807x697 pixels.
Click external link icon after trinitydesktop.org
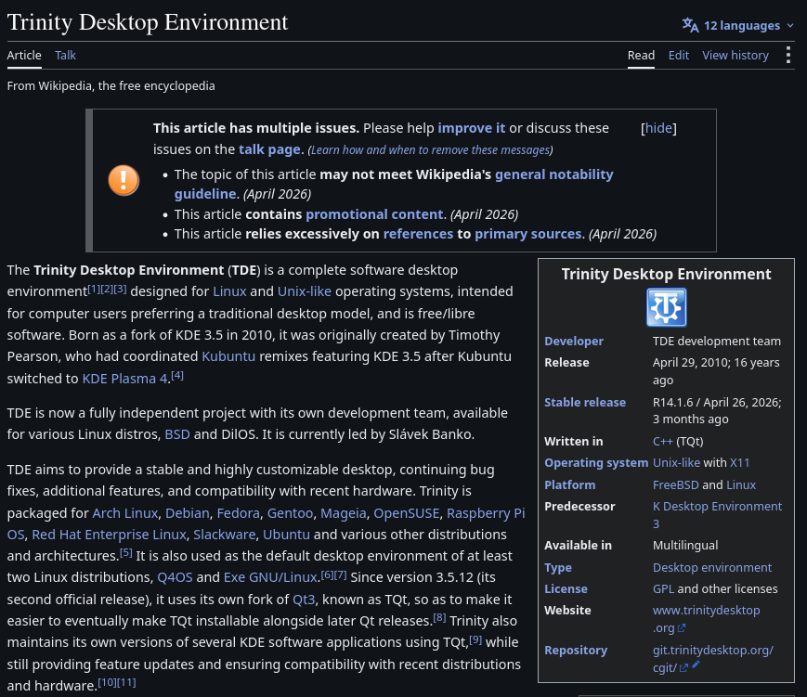[x=682, y=628]
